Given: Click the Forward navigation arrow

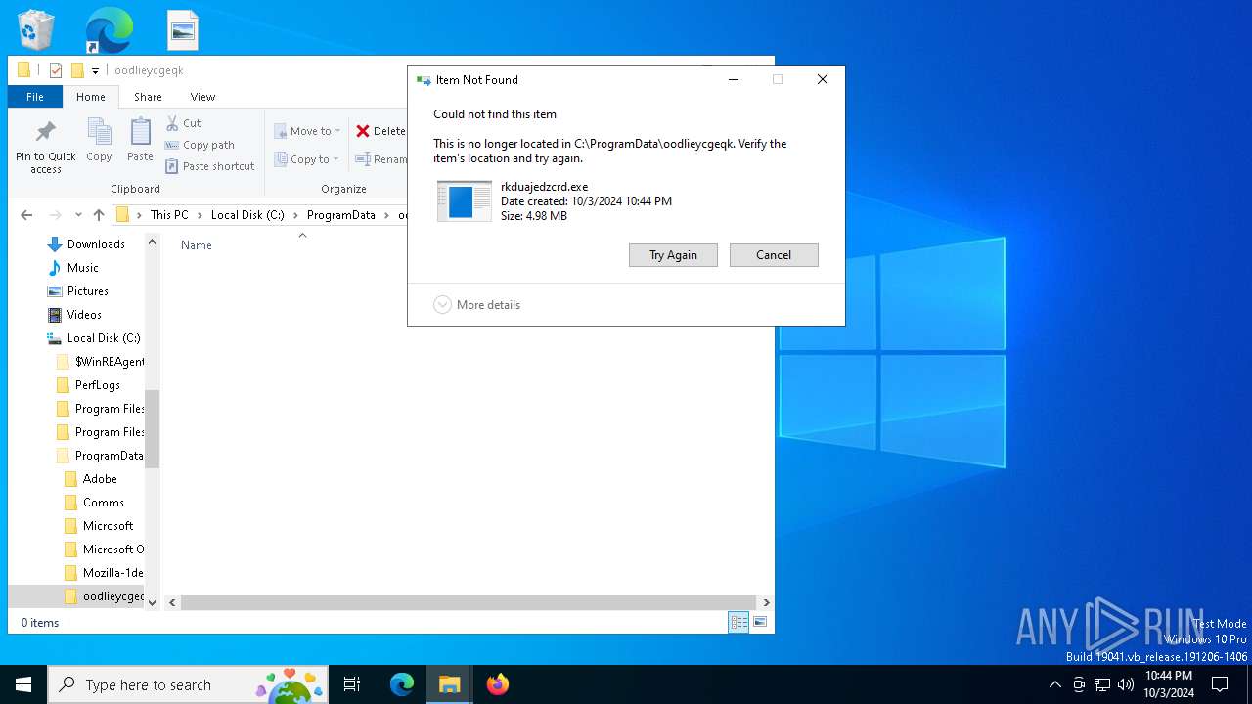Looking at the screenshot, I should point(56,215).
